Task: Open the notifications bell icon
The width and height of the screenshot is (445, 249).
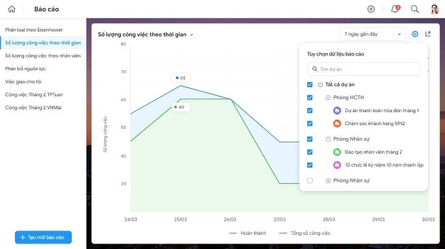Action: tap(395, 9)
